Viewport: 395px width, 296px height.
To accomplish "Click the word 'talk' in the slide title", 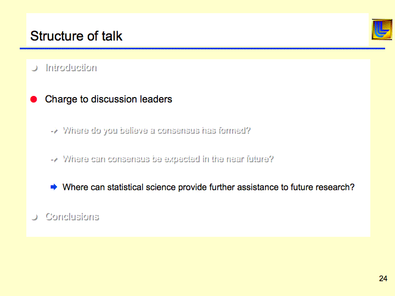I will (x=112, y=36).
